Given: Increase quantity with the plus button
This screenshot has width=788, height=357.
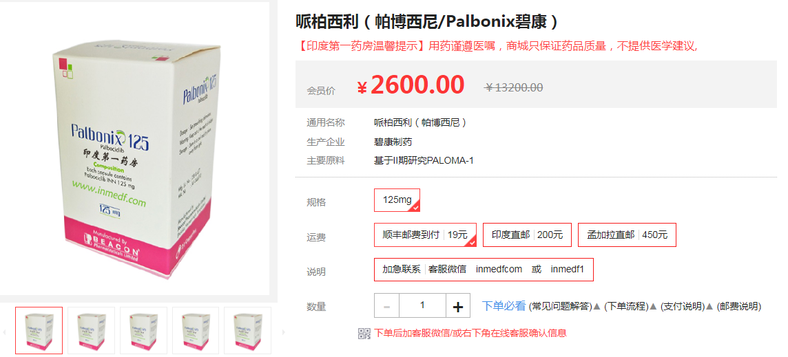Looking at the screenshot, I should [x=458, y=306].
